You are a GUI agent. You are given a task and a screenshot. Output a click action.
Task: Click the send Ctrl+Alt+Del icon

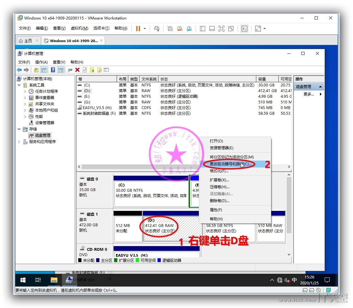(x=157, y=29)
